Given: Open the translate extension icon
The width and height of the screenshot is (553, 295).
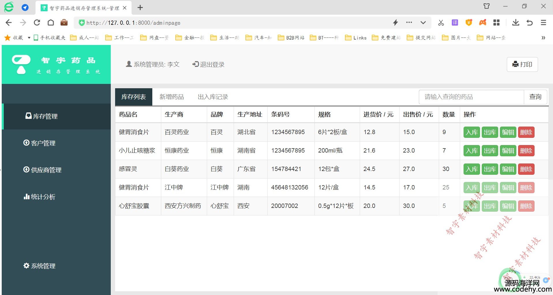Looking at the screenshot, I should [x=455, y=22].
